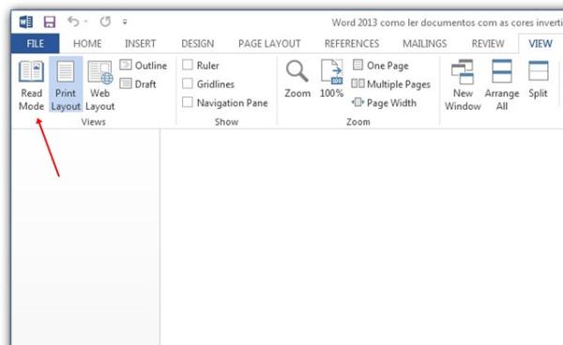
Task: Click the document title text in title bar
Action: [447, 22]
